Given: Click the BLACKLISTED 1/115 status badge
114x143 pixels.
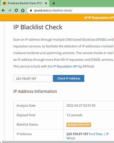Looking at the screenshot, I should click(x=79, y=125).
